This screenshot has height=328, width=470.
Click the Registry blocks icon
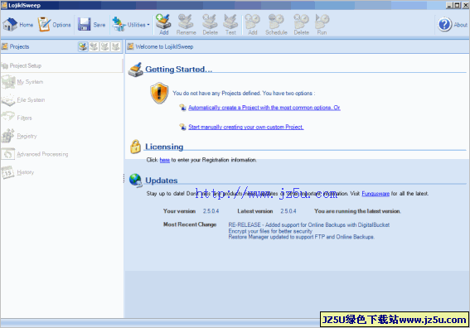point(8,136)
